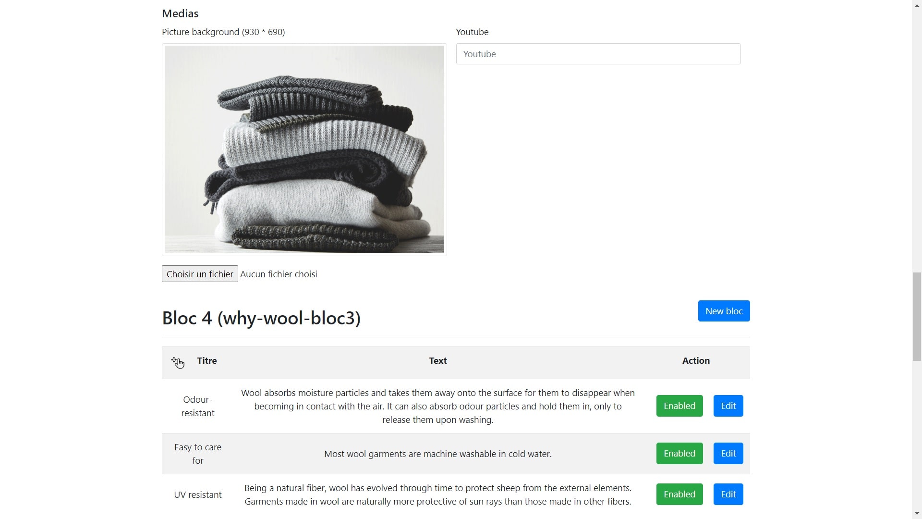Click the Youtube input field
The image size is (922, 519).
(598, 54)
